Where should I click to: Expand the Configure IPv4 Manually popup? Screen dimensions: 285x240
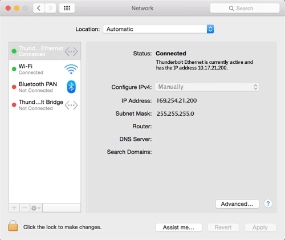click(x=207, y=87)
